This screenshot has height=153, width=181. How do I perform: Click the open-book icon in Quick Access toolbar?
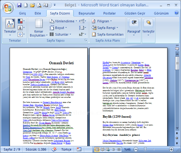coord(46,5)
